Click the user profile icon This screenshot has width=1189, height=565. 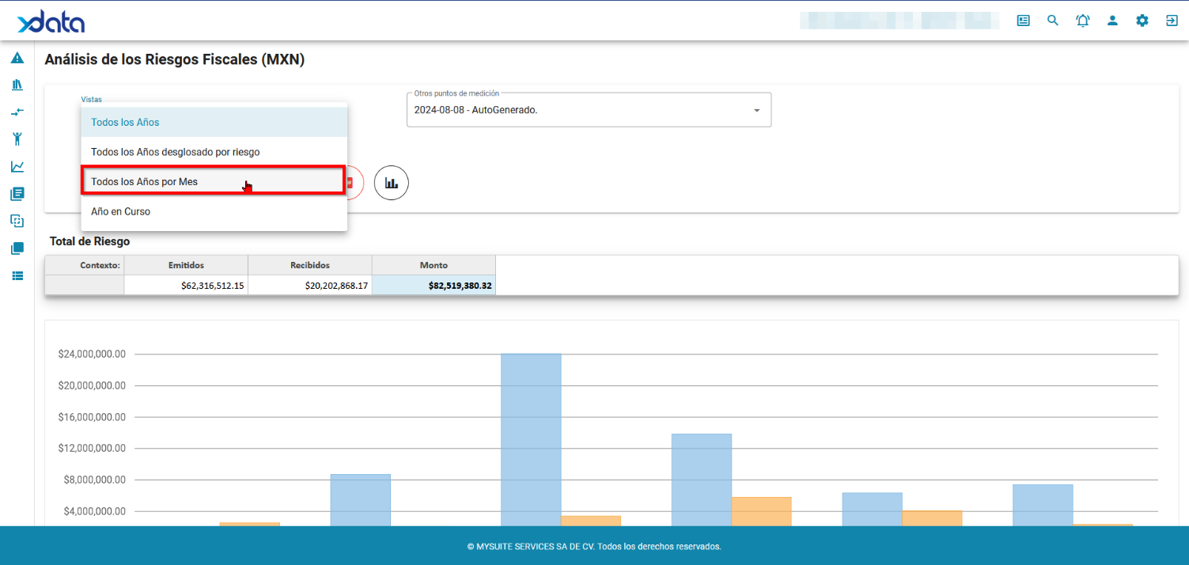point(1112,21)
